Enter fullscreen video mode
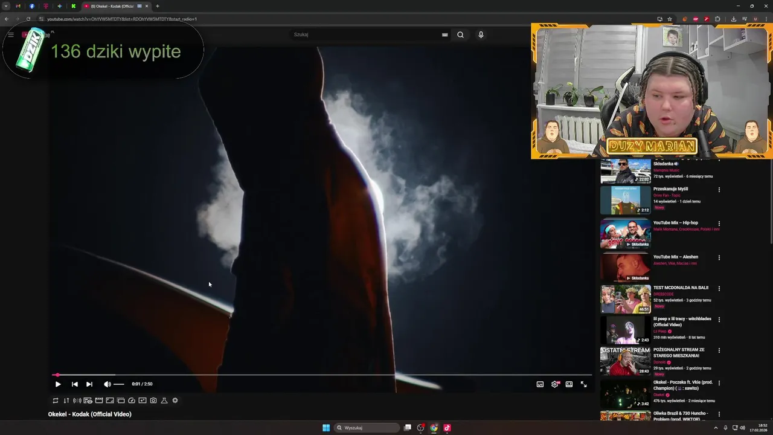This screenshot has width=773, height=435. point(583,384)
